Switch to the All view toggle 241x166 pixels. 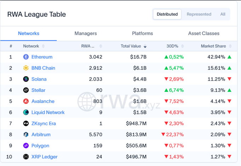tap(223, 14)
